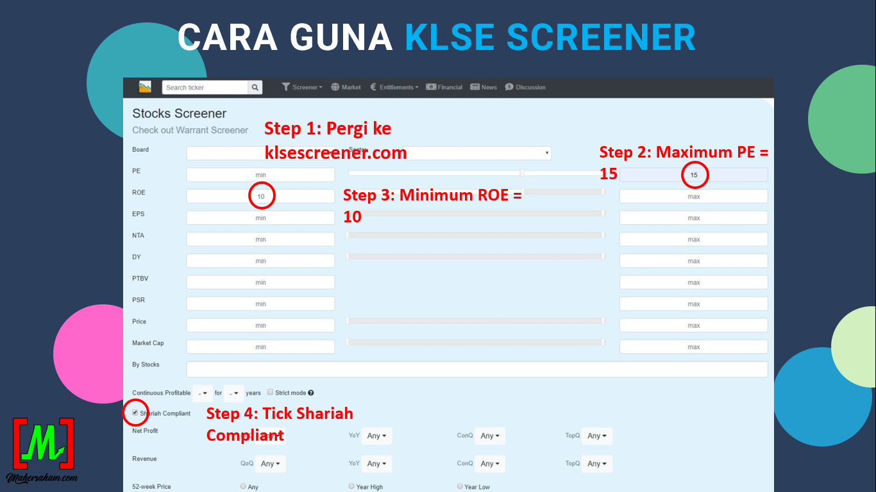Viewport: 876px width, 492px height.
Task: Enable the Strict mode checkbox
Action: 271,392
